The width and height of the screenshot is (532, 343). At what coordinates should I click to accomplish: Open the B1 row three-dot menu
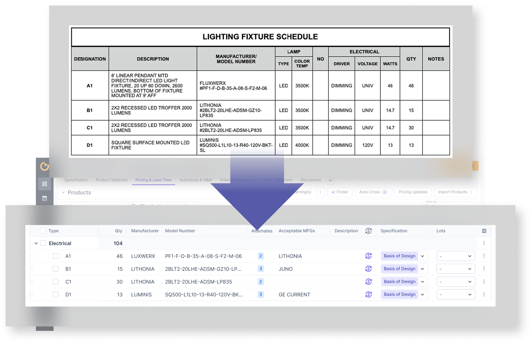484,269
